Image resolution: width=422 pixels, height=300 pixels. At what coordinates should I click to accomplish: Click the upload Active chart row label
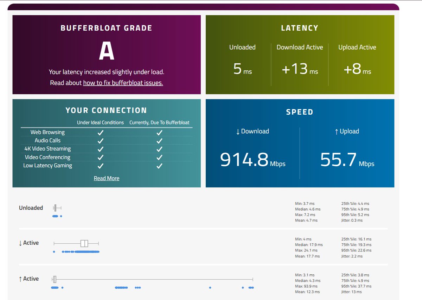pos(29,279)
